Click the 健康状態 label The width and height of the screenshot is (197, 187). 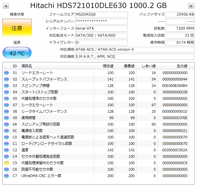17,14
